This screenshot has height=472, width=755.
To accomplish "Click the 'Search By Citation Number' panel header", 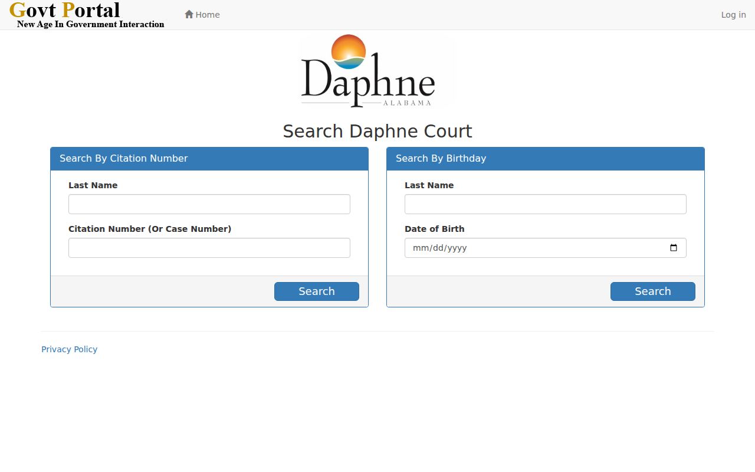I will coord(209,159).
